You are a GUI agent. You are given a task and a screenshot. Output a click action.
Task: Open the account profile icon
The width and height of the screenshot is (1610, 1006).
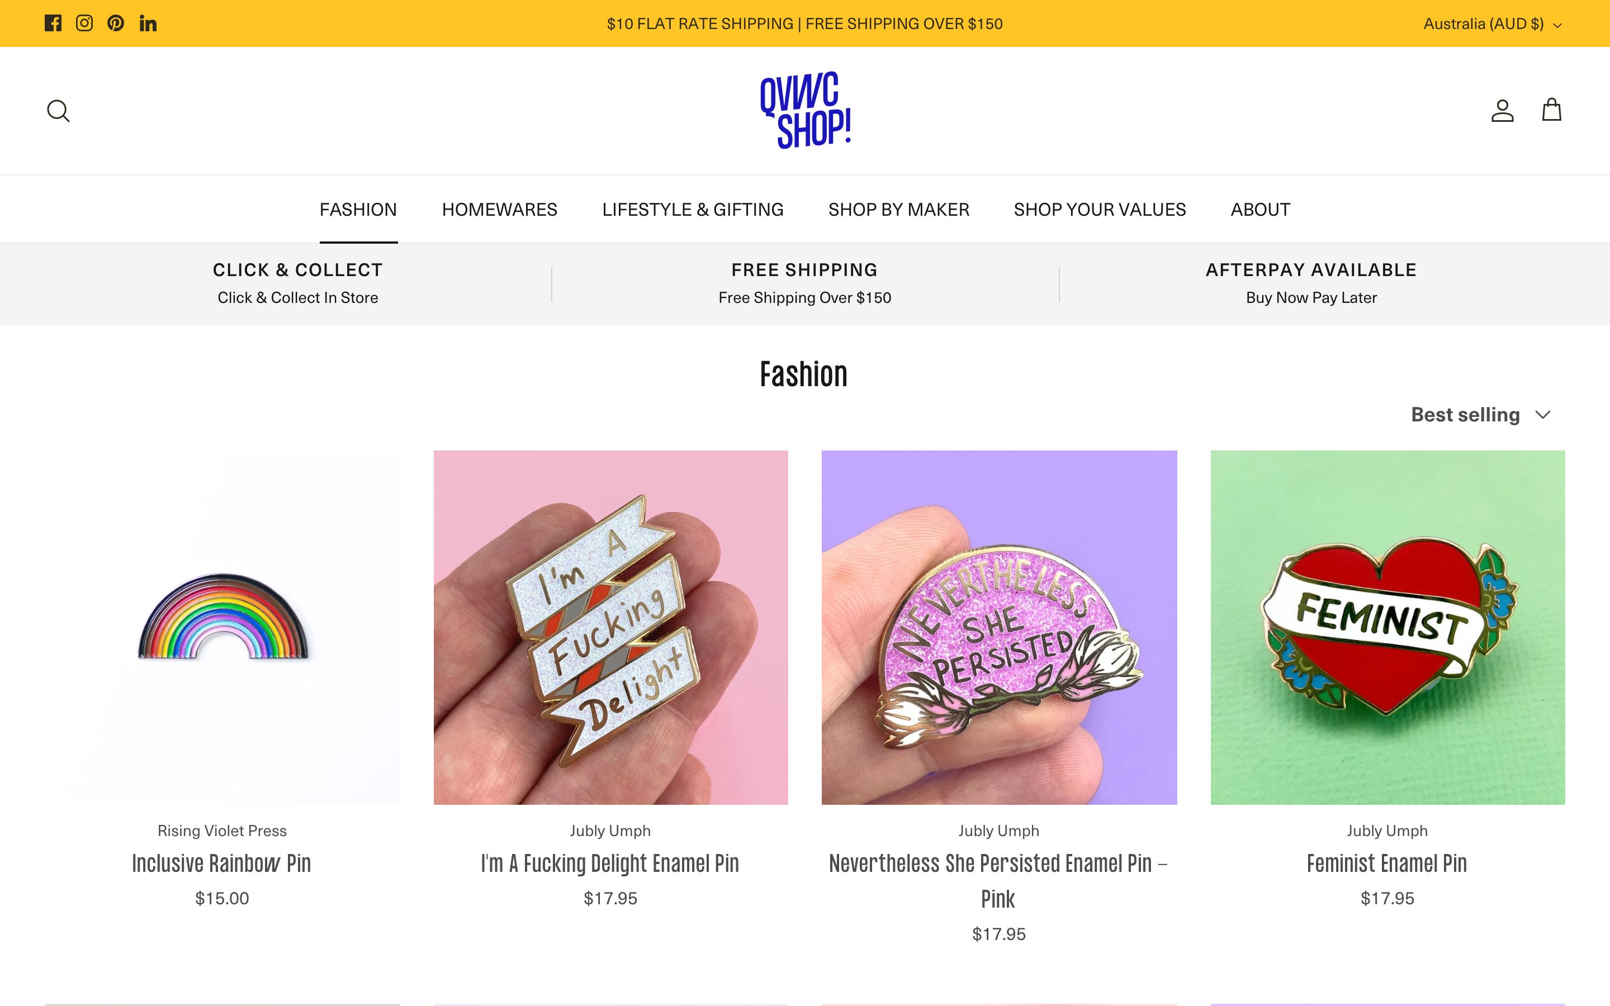(1502, 111)
